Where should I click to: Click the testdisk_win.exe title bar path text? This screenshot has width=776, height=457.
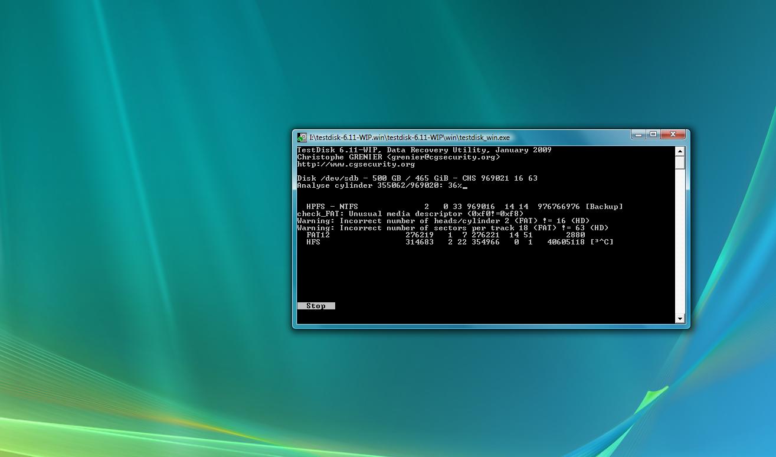(x=410, y=138)
